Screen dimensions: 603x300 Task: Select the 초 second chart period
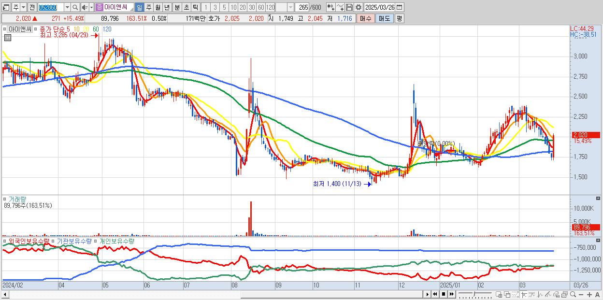(186, 7)
